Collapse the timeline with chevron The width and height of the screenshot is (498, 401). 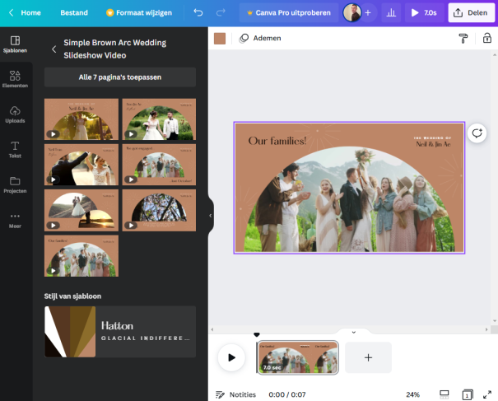click(353, 333)
